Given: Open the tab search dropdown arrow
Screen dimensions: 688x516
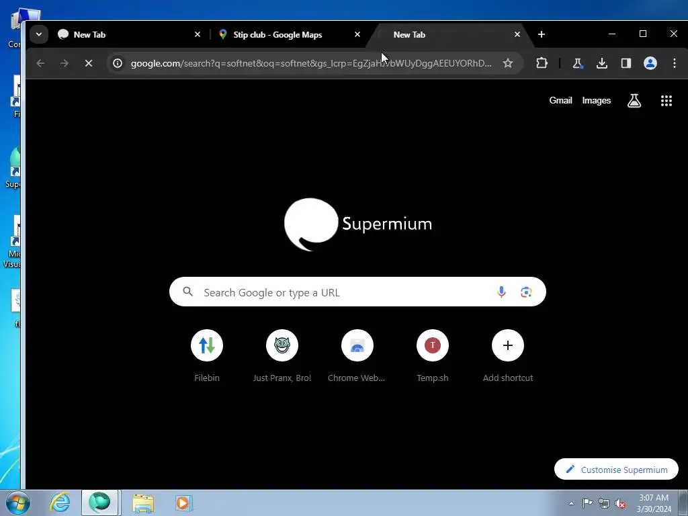Looking at the screenshot, I should click(38, 34).
